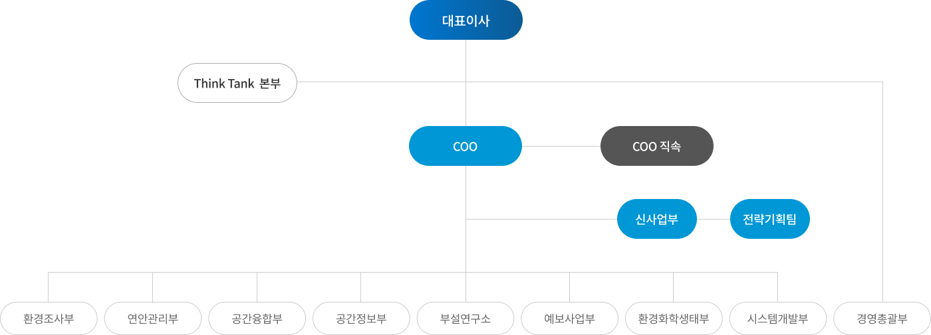This screenshot has height=335, width=931.
Task: Select the 예보사업부 department box
Action: coord(569,318)
